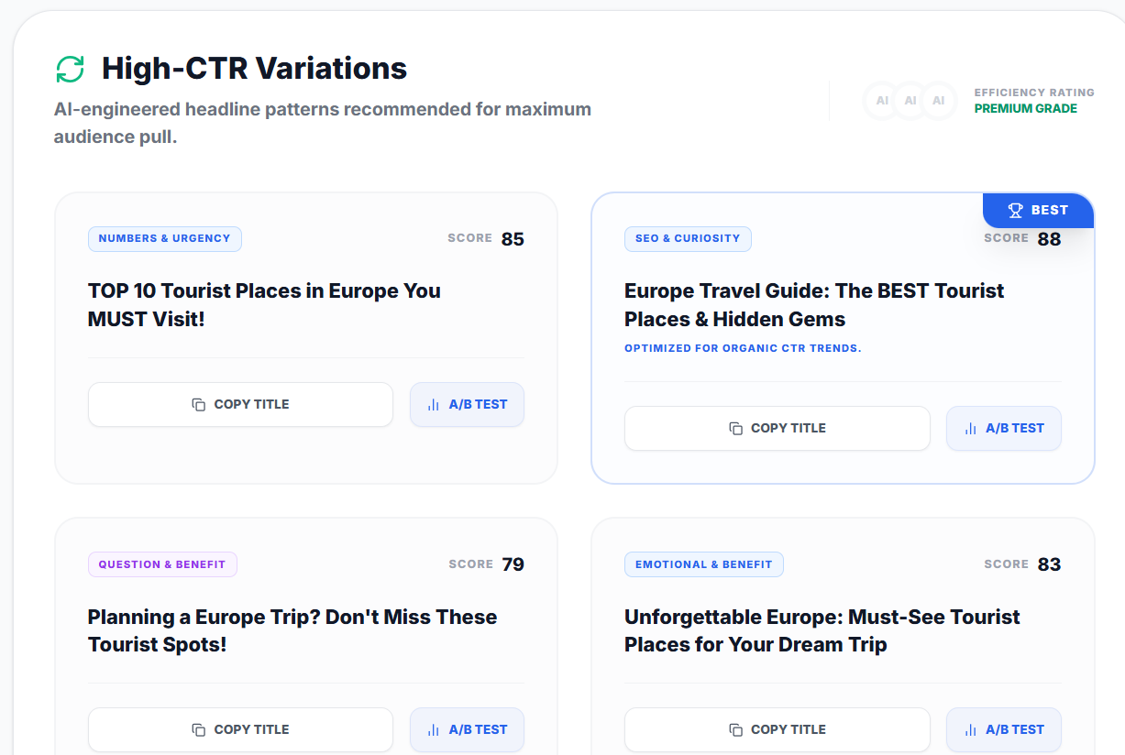Select the SEO & CURIOSITY tag
This screenshot has width=1125, height=755.
[688, 238]
